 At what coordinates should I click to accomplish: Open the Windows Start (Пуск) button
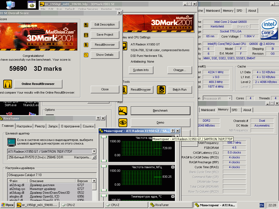pyautogui.click(x=7, y=205)
